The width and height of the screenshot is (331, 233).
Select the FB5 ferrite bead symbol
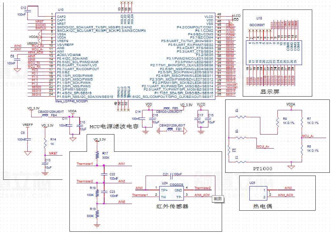pyautogui.click(x=167, y=109)
